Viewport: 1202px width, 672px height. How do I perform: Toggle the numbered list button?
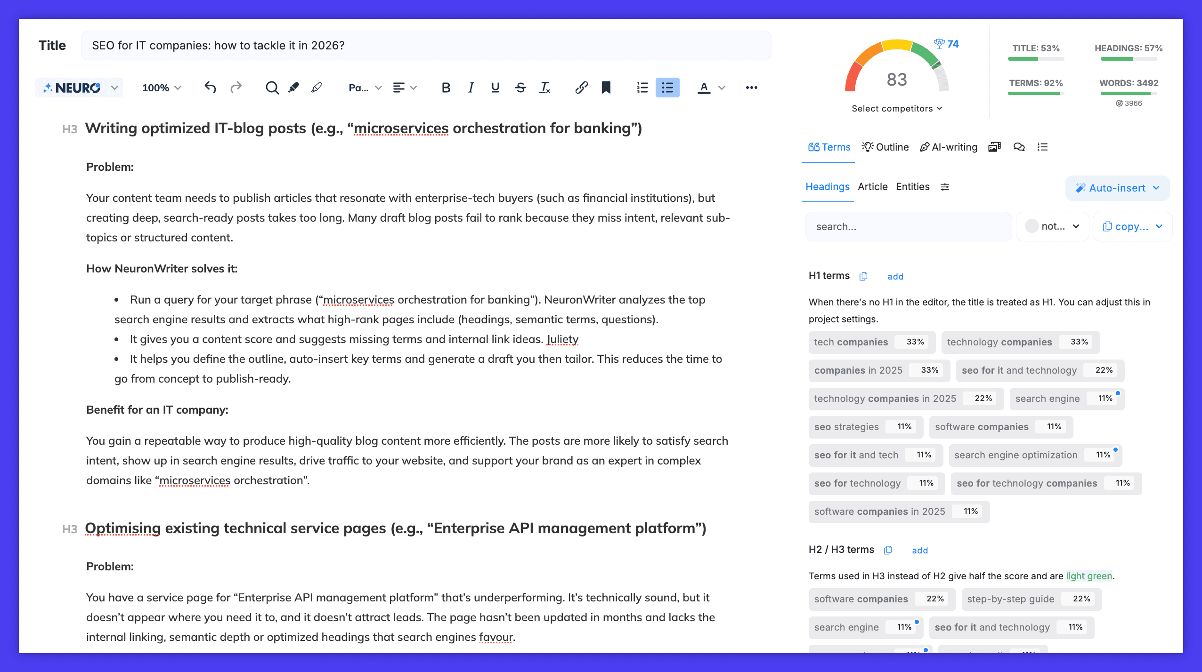point(642,88)
